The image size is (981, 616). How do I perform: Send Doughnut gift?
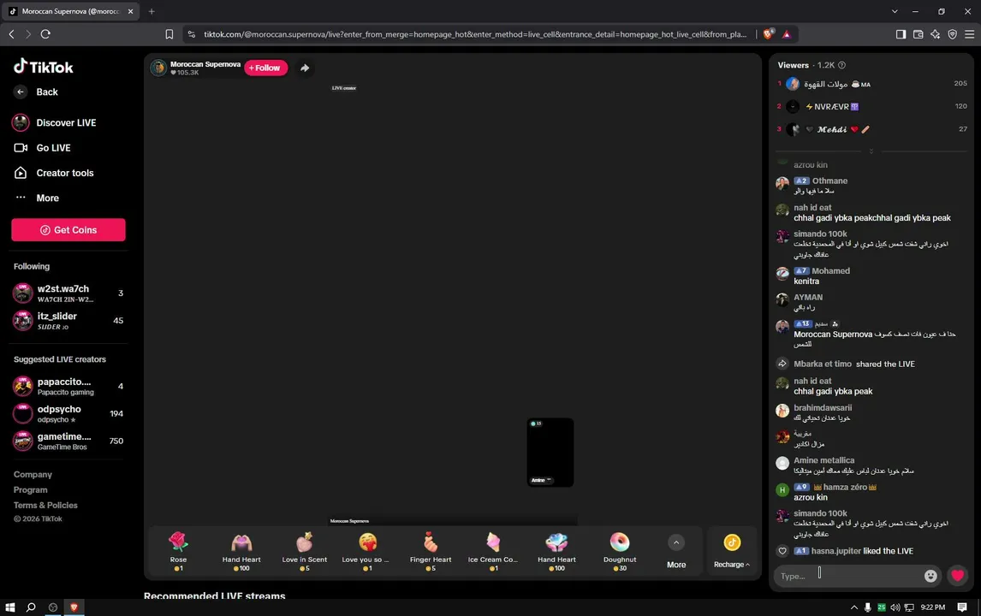(x=620, y=550)
